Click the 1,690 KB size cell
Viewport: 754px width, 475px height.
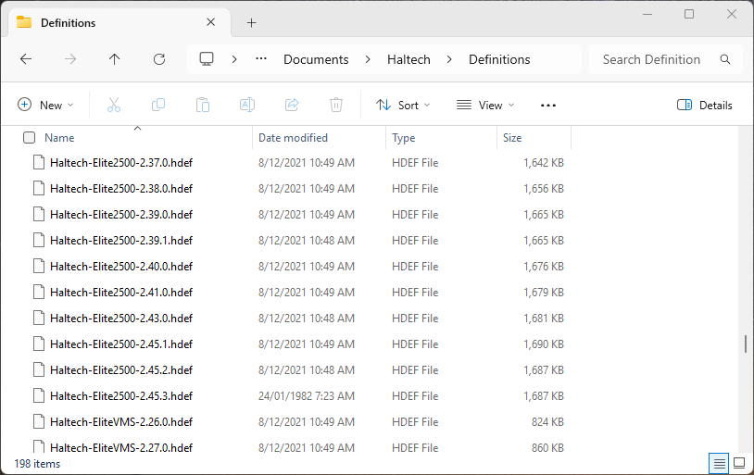[544, 344]
